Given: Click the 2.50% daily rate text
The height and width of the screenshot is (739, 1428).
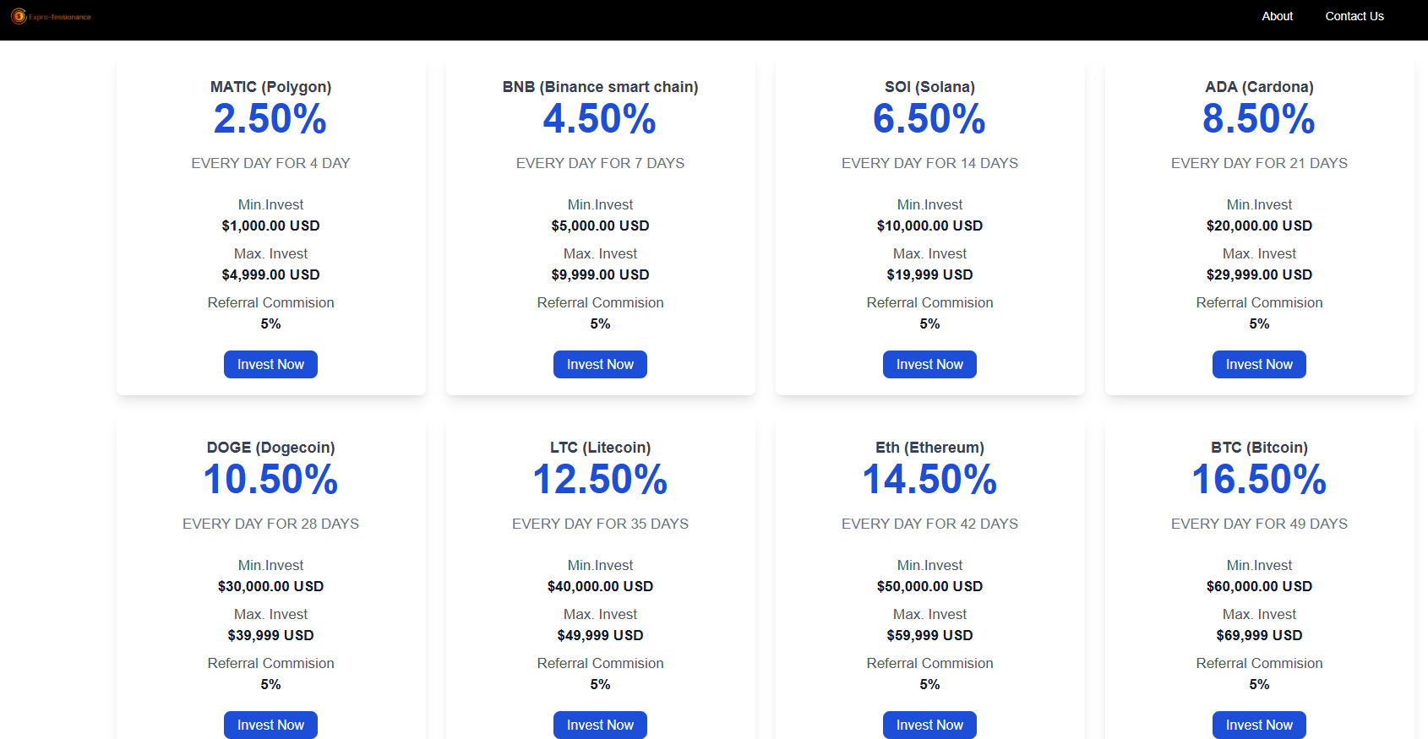Looking at the screenshot, I should tap(270, 119).
